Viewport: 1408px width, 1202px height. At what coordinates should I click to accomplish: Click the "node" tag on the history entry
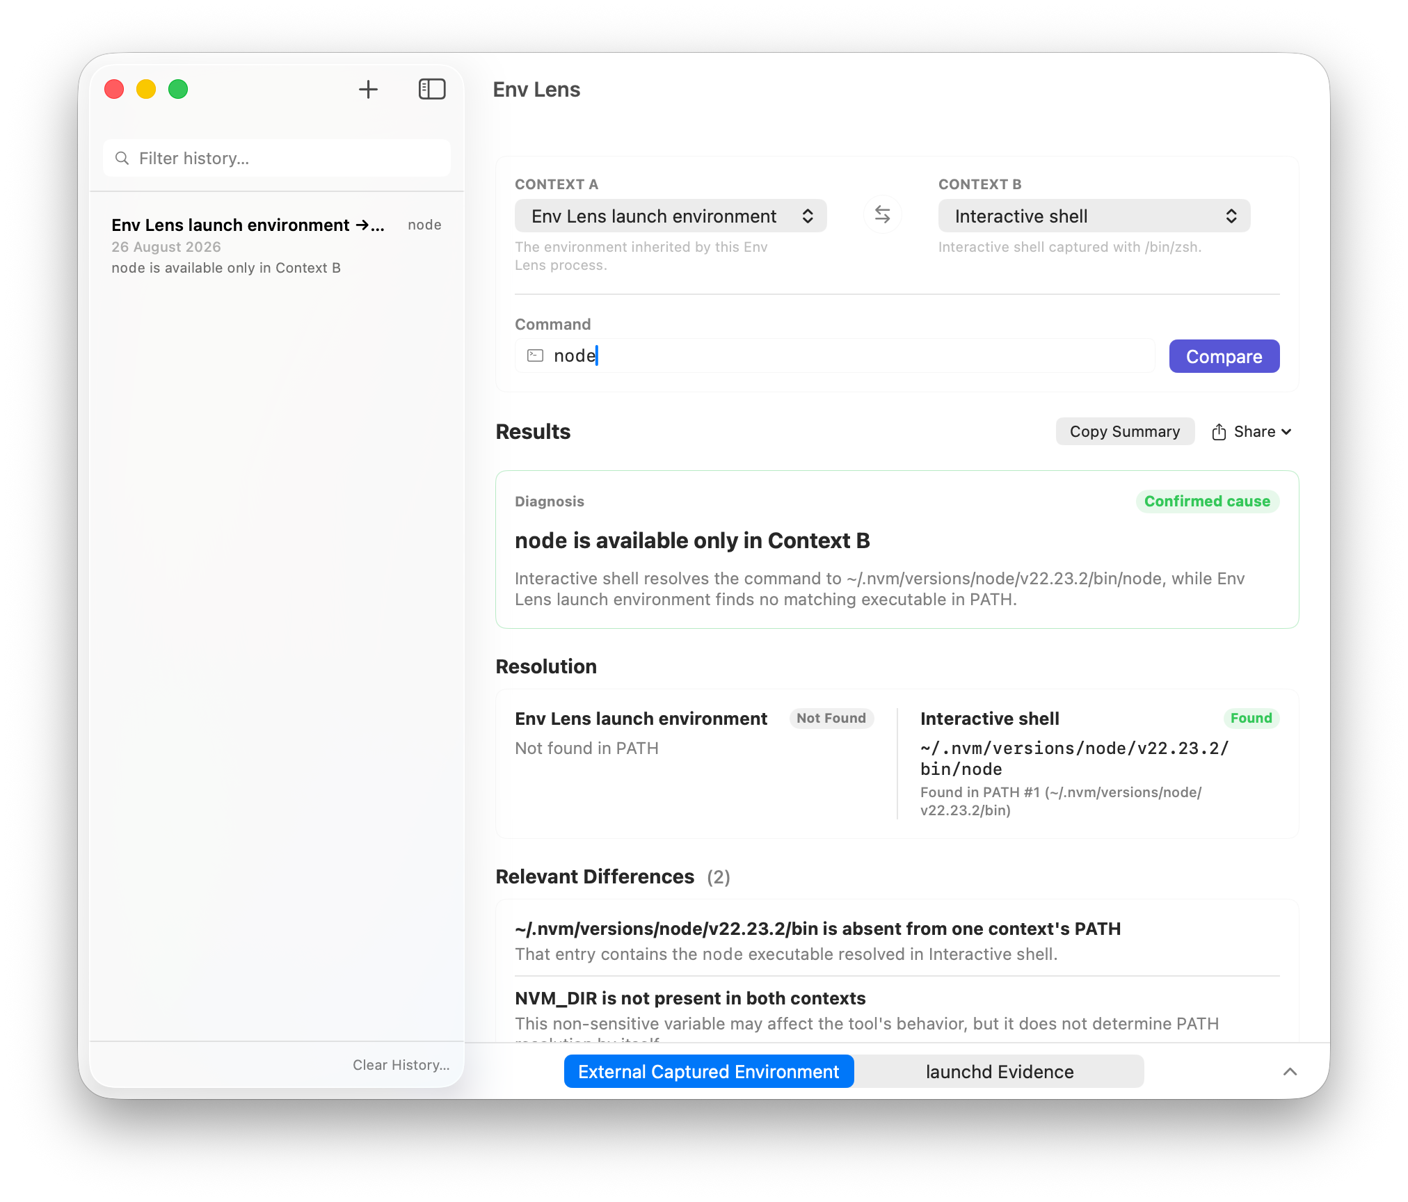tap(424, 225)
